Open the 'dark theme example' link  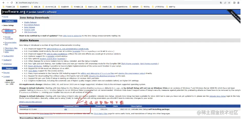149,63
